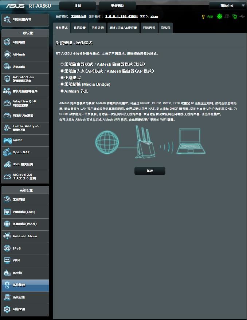The height and width of the screenshot is (320, 247).
Task: Open the Traffic Analyzer icon
Action: pyautogui.click(x=7, y=128)
